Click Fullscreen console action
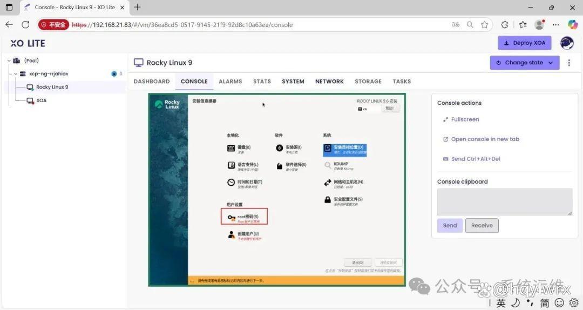Viewport: 583px width, 310px height. point(461,119)
